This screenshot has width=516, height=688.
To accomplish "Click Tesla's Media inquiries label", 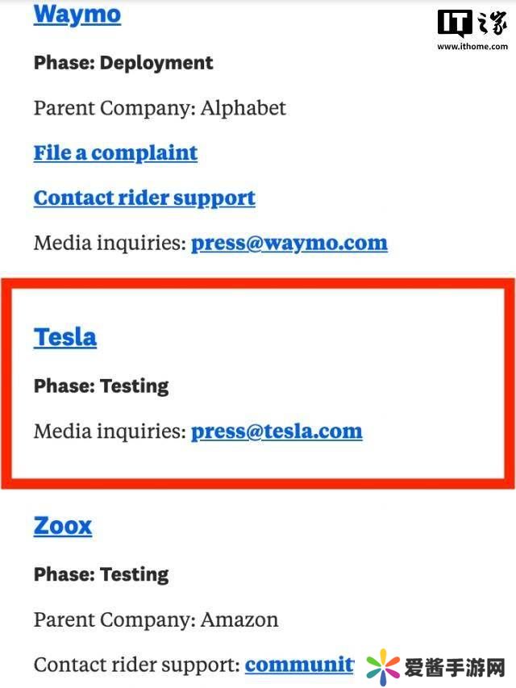I will point(110,432).
